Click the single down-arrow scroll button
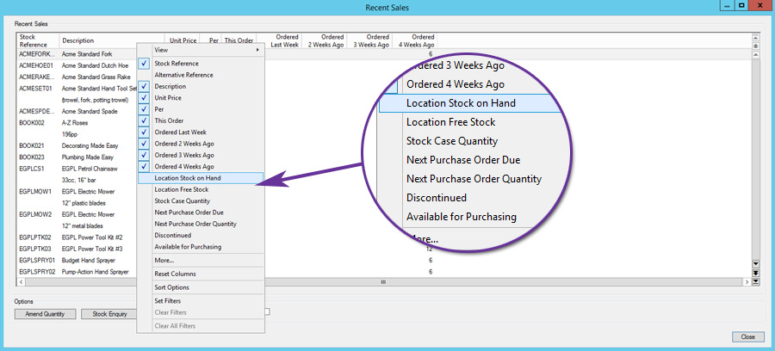This screenshot has height=351, width=775. (754, 265)
